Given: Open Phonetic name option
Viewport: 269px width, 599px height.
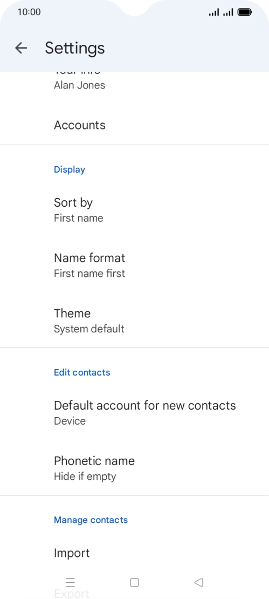Looking at the screenshot, I should (x=134, y=468).
